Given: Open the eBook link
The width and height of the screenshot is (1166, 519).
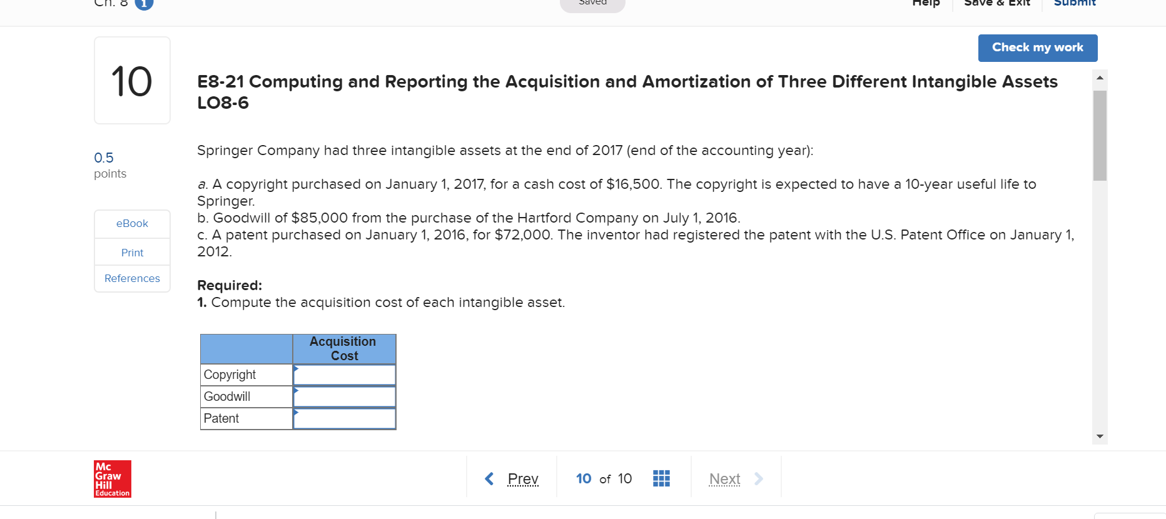Looking at the screenshot, I should pos(132,224).
